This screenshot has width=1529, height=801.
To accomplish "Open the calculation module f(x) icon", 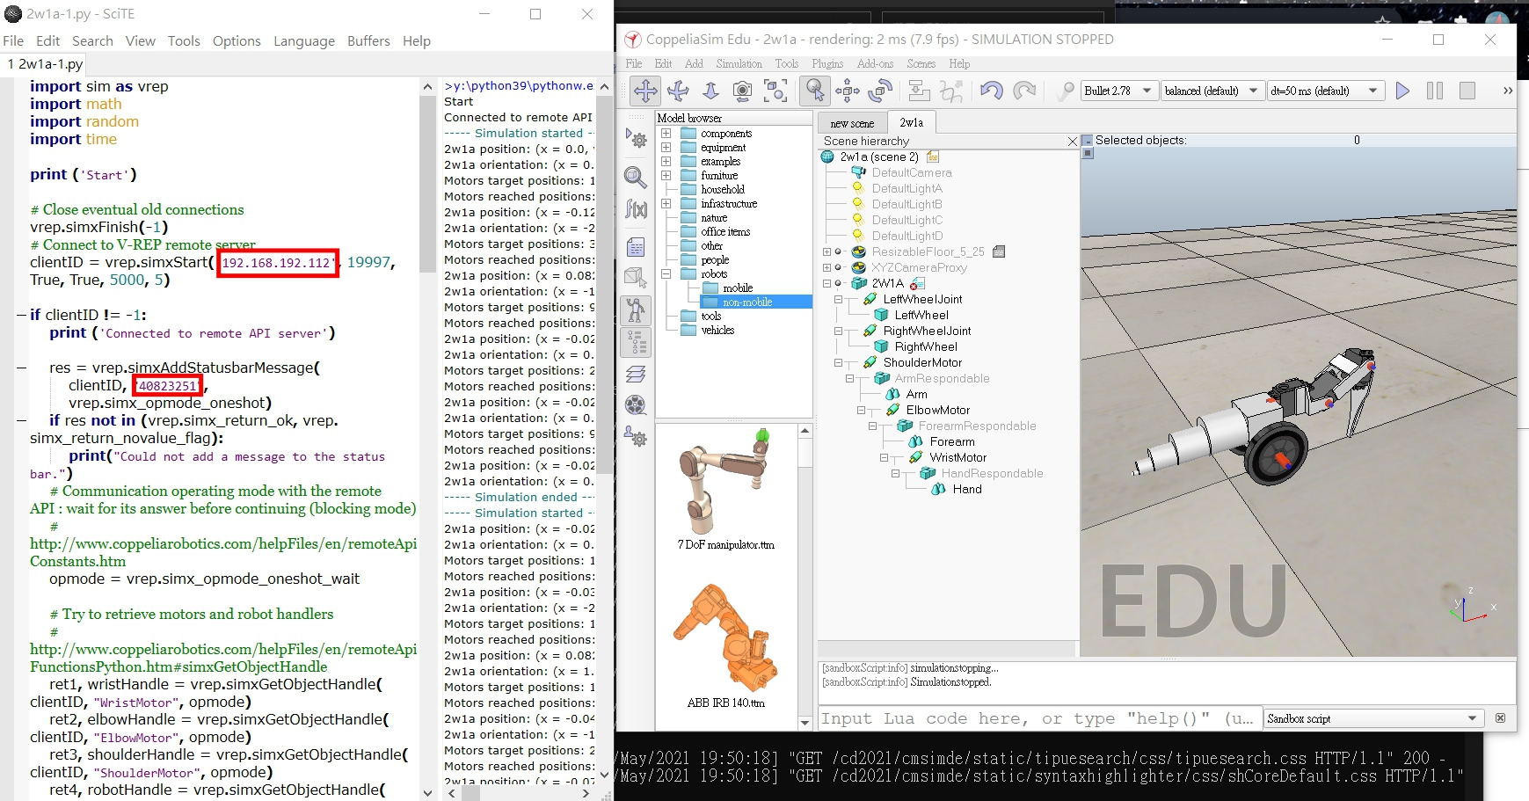I will point(636,209).
